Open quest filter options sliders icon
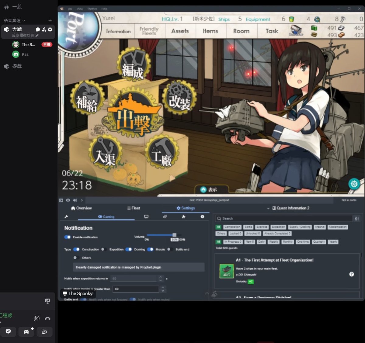This screenshot has height=343, width=365. tap(356, 218)
